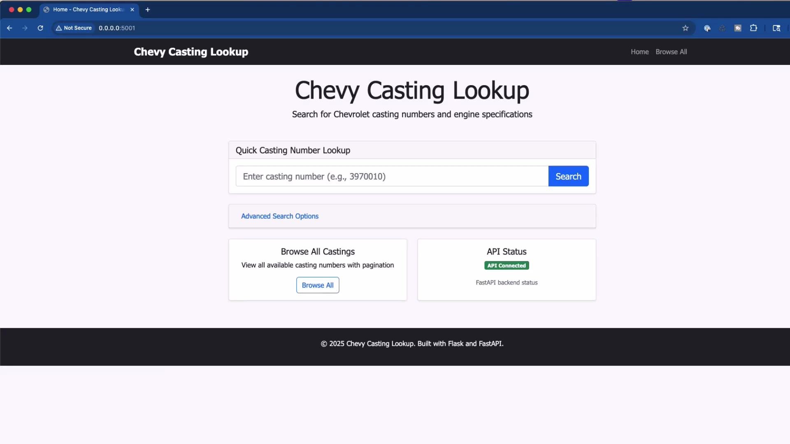Viewport: 790px width, 444px height.
Task: Click the first extension icon after star
Action: 707,28
